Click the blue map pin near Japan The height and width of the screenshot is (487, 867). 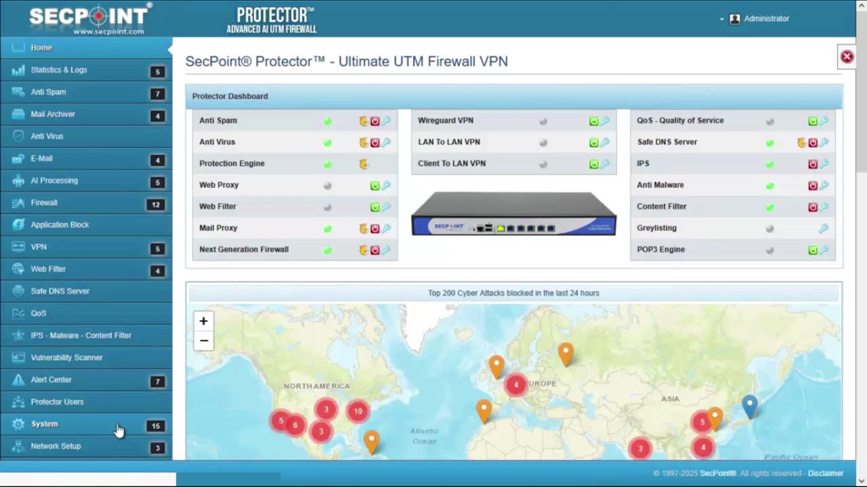(x=749, y=407)
